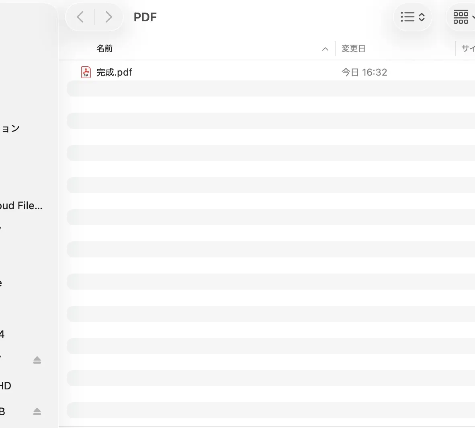Image resolution: width=475 pixels, height=428 pixels.
Task: Select the 完成.pdf file name
Action: tap(114, 72)
